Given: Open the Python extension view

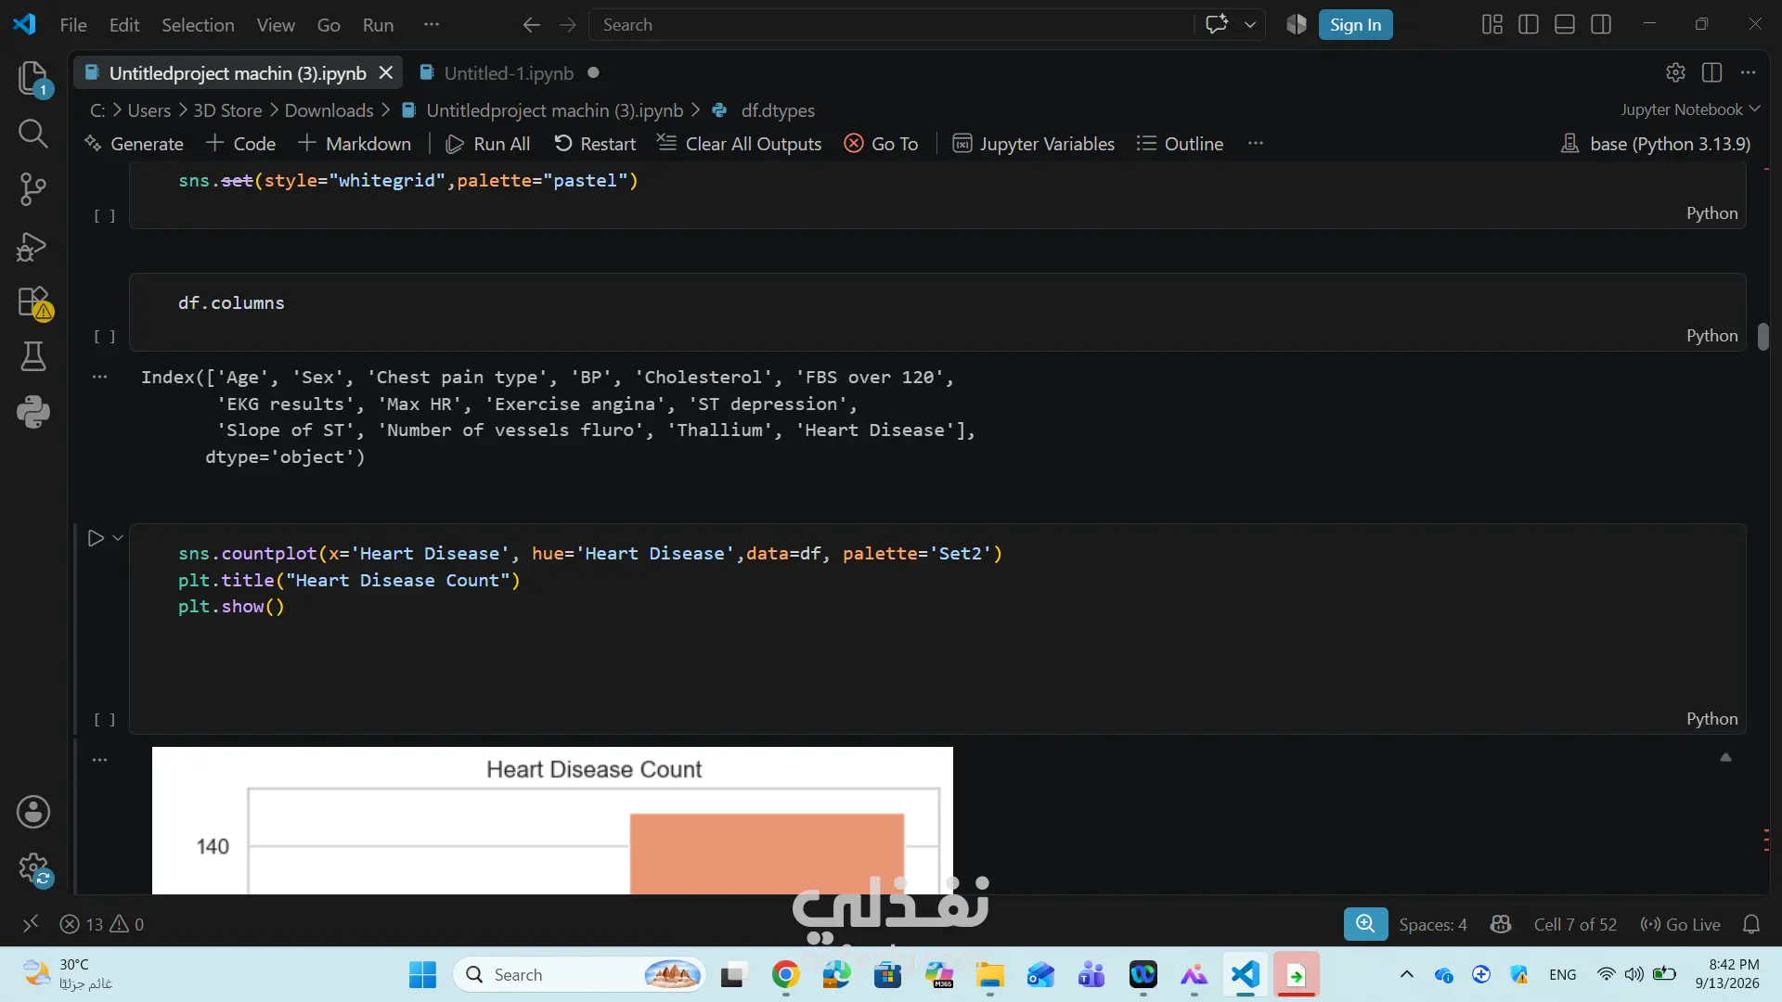Looking at the screenshot, I should (x=33, y=412).
